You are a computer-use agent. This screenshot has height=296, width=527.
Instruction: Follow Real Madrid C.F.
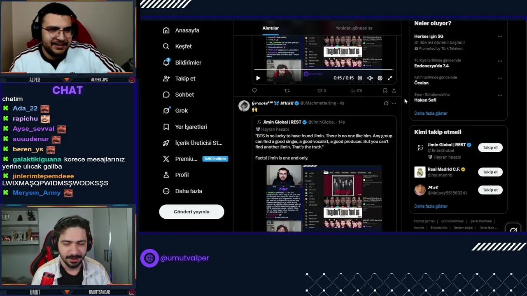tap(490, 172)
